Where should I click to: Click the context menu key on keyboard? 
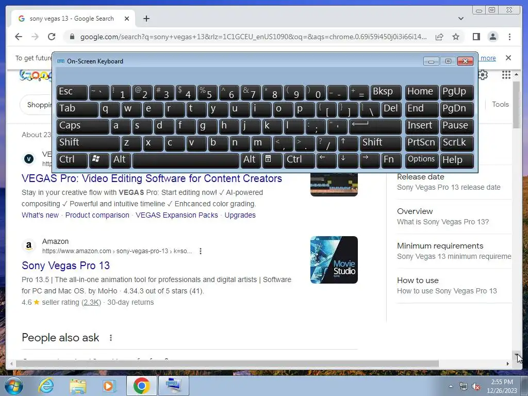coord(272,160)
